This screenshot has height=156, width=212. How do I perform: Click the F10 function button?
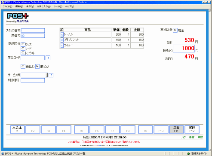click(161, 129)
